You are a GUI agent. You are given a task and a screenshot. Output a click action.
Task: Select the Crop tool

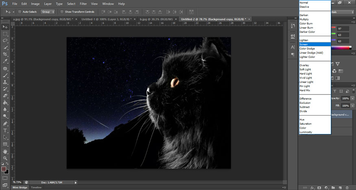tap(5, 54)
